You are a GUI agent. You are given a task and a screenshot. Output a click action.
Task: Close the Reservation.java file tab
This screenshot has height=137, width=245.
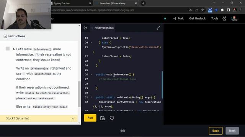(x=92, y=28)
